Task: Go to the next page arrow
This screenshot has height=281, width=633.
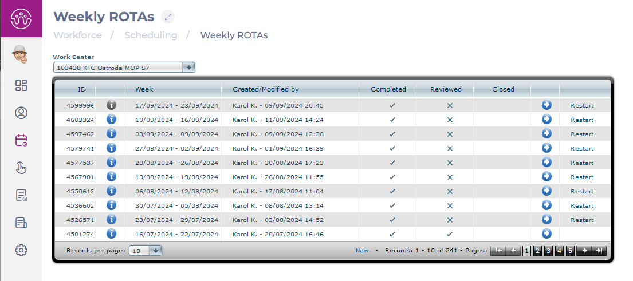Action: (x=585, y=251)
